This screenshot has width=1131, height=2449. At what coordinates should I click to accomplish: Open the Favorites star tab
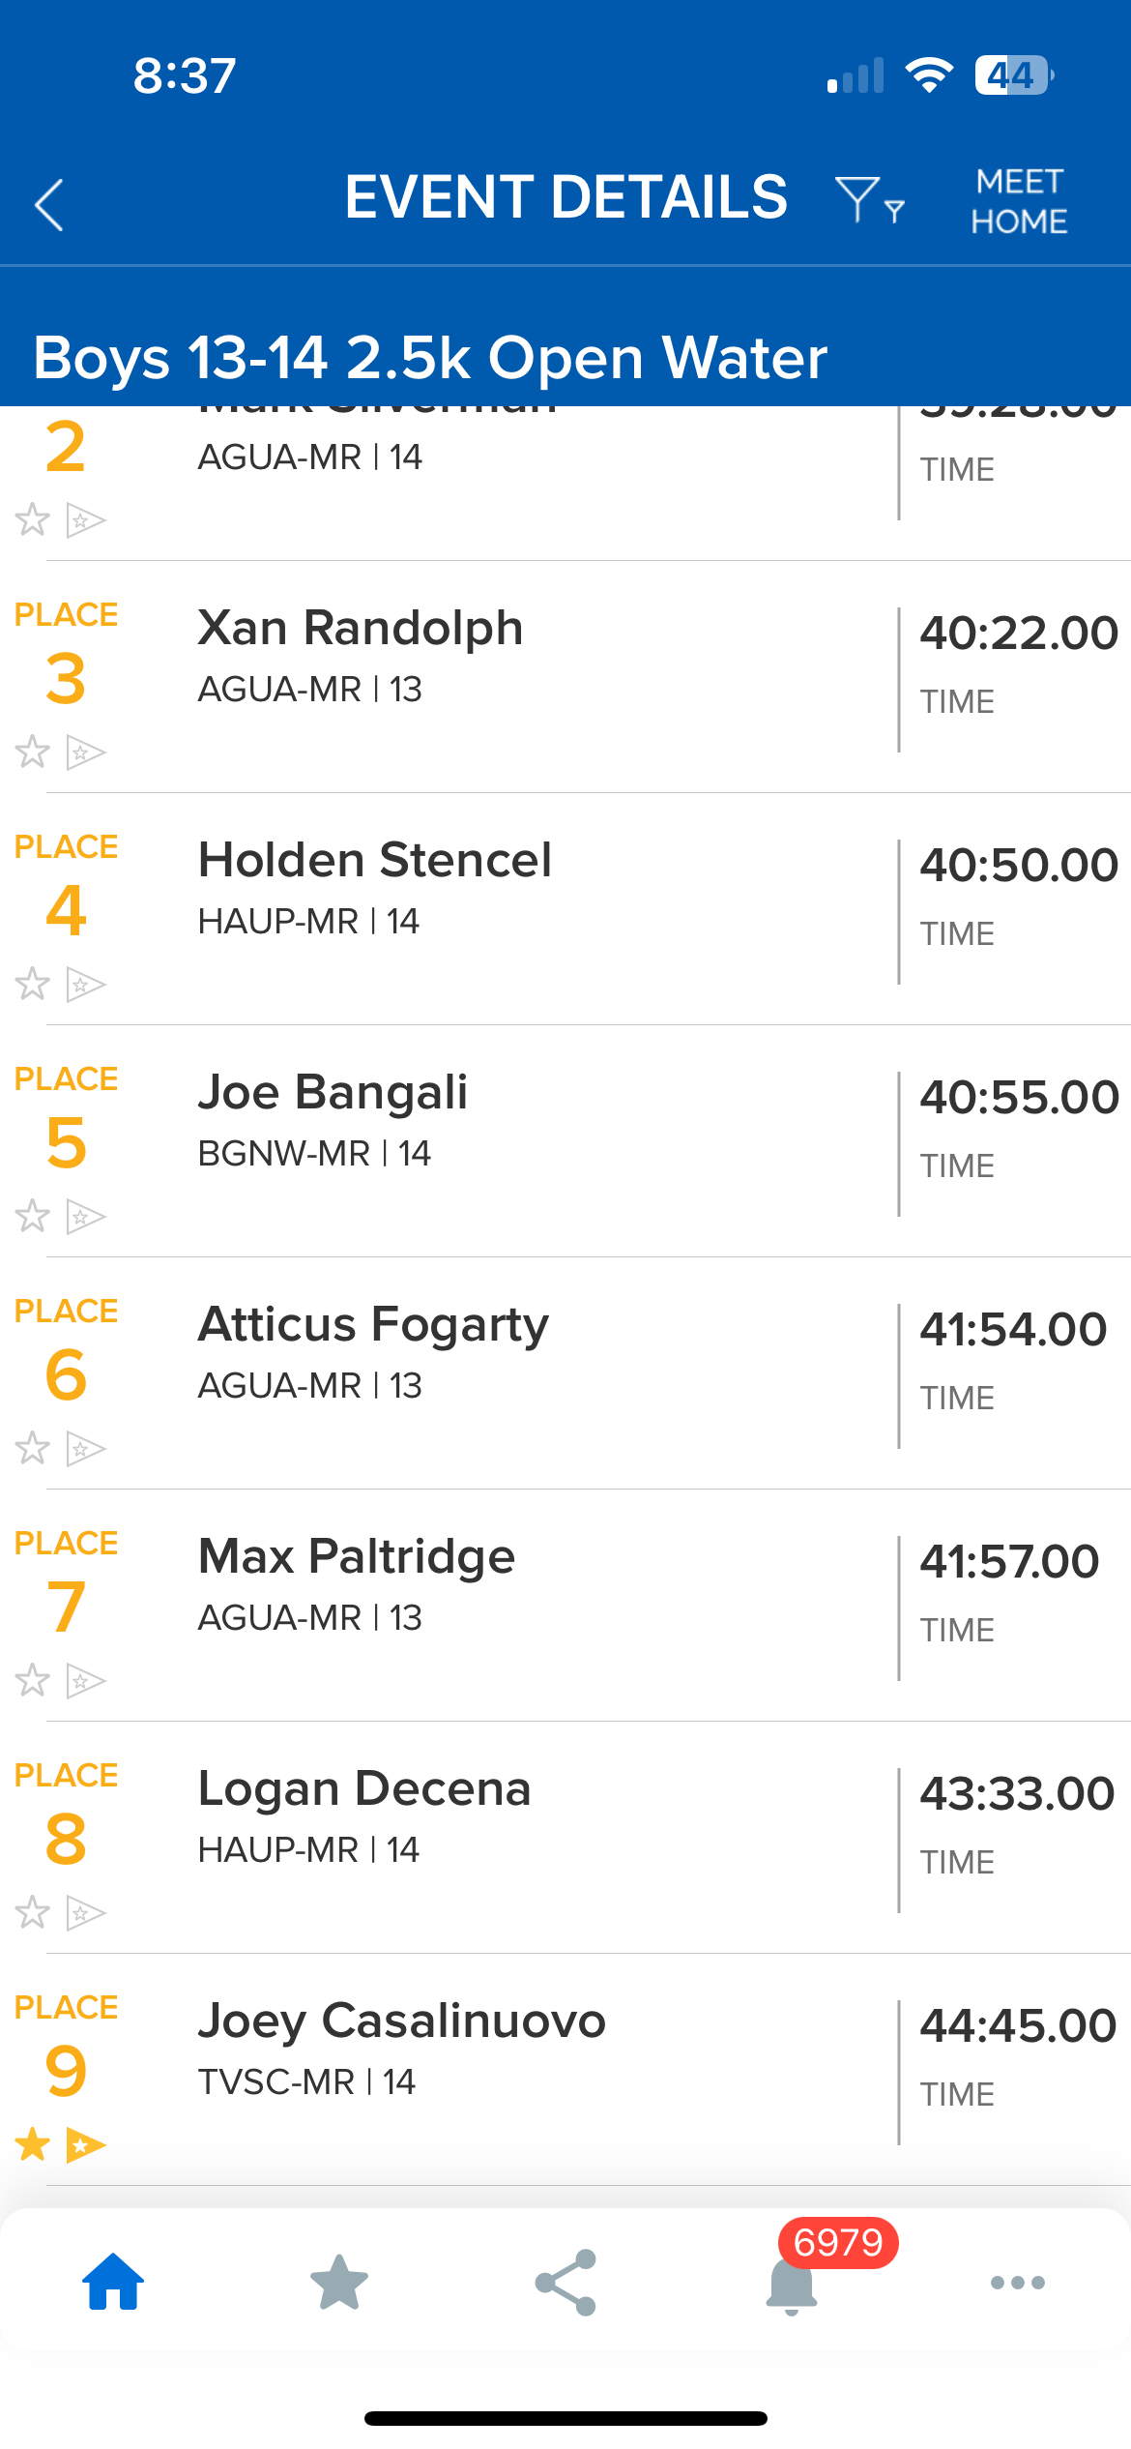click(339, 2282)
